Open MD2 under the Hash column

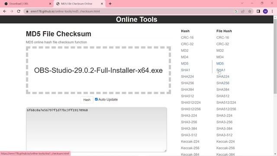[x=185, y=51]
